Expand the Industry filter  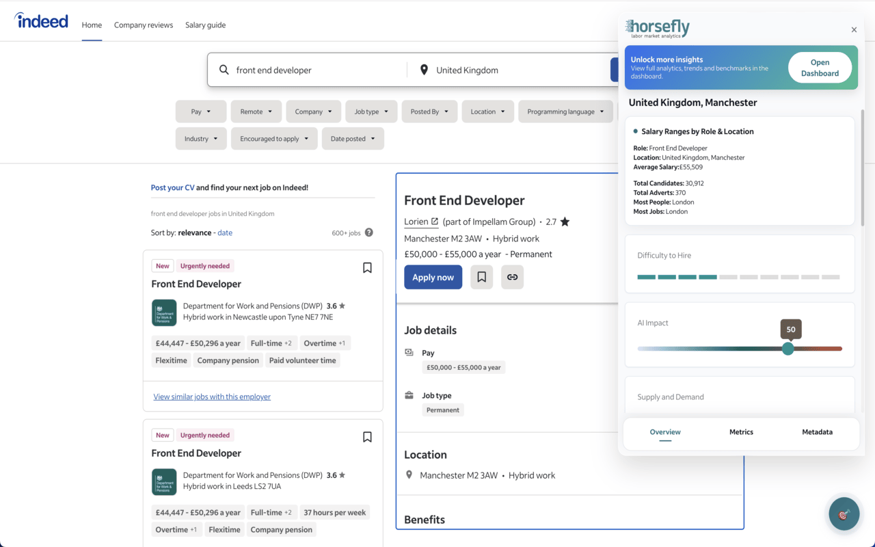(x=201, y=139)
